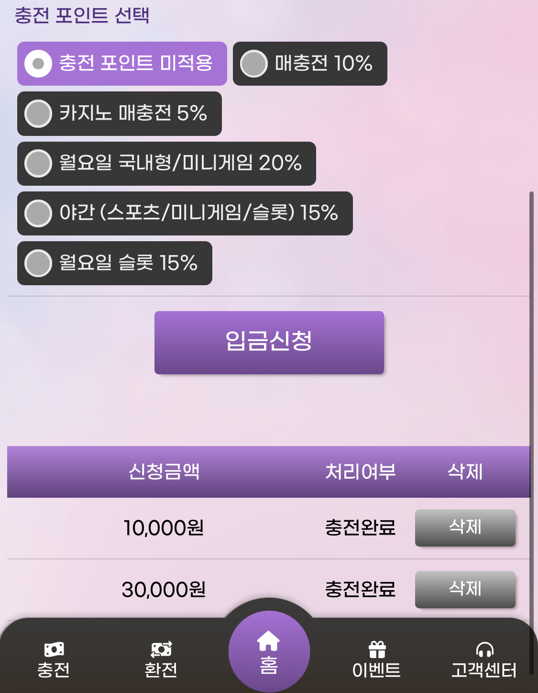Tap the 홈 label in the navigation
This screenshot has width=538, height=693.
268,665
